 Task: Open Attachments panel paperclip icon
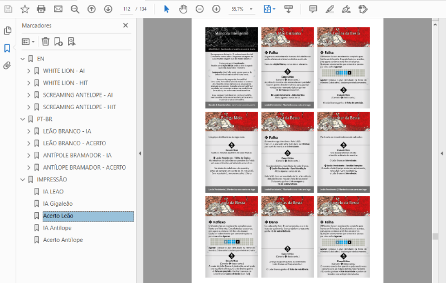7,66
